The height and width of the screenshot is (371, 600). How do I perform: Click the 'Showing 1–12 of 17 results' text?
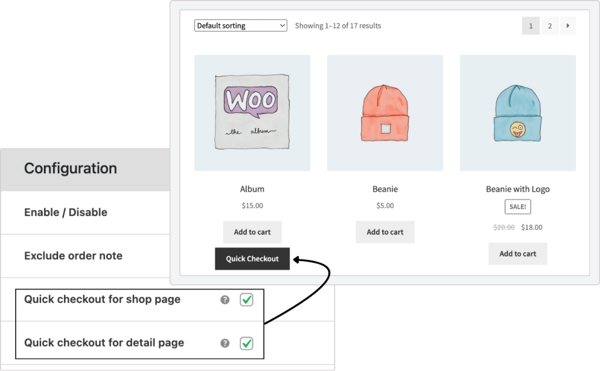click(x=338, y=26)
